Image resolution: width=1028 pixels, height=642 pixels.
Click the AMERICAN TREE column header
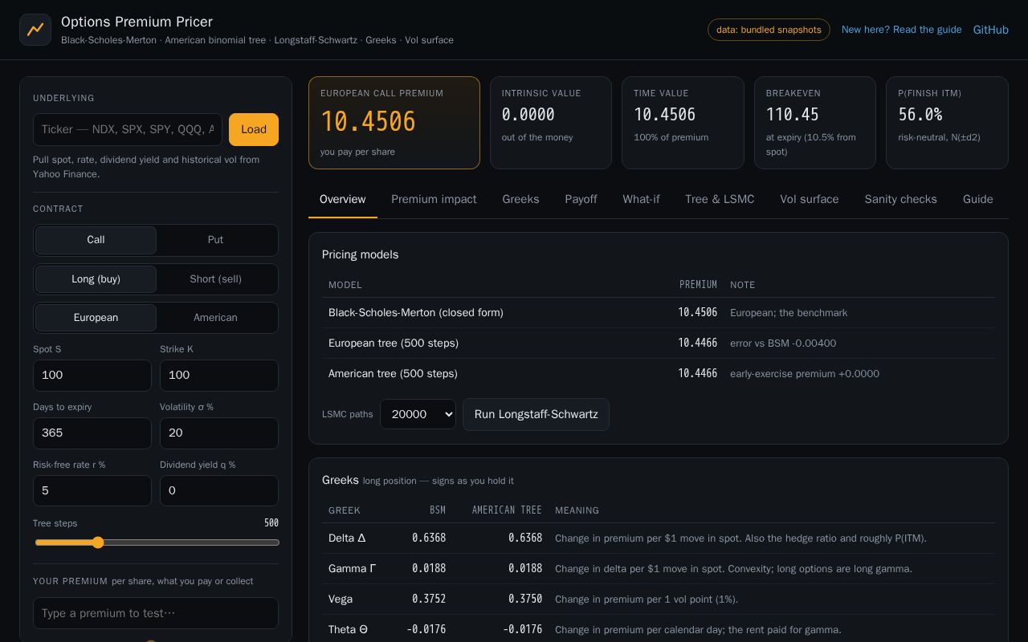507,510
